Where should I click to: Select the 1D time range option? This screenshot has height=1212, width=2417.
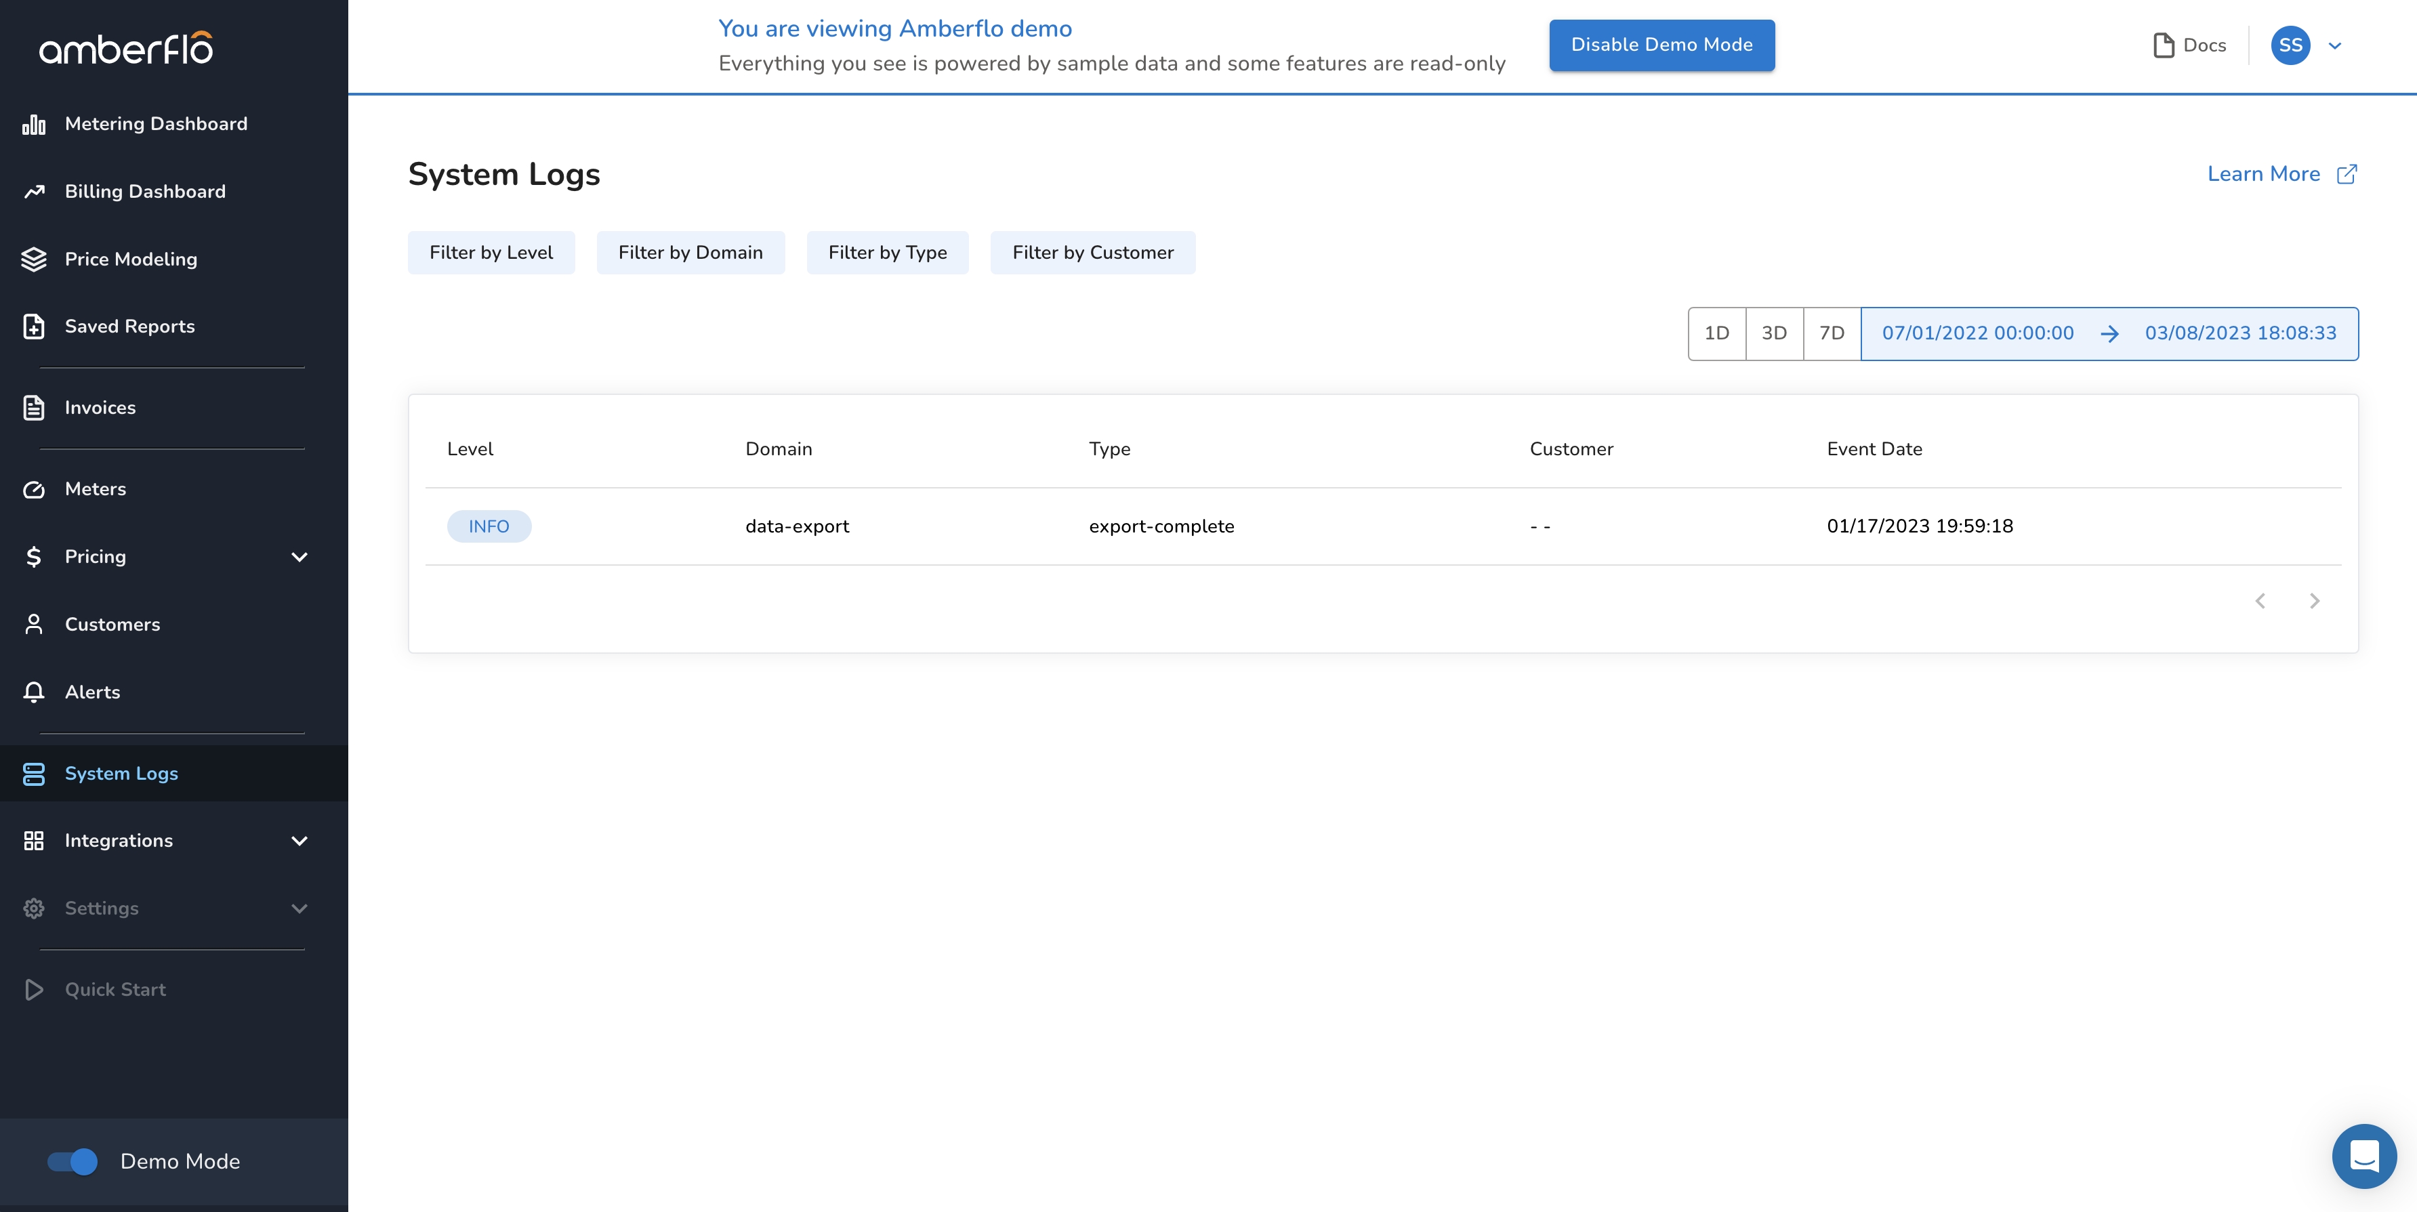click(x=1716, y=333)
